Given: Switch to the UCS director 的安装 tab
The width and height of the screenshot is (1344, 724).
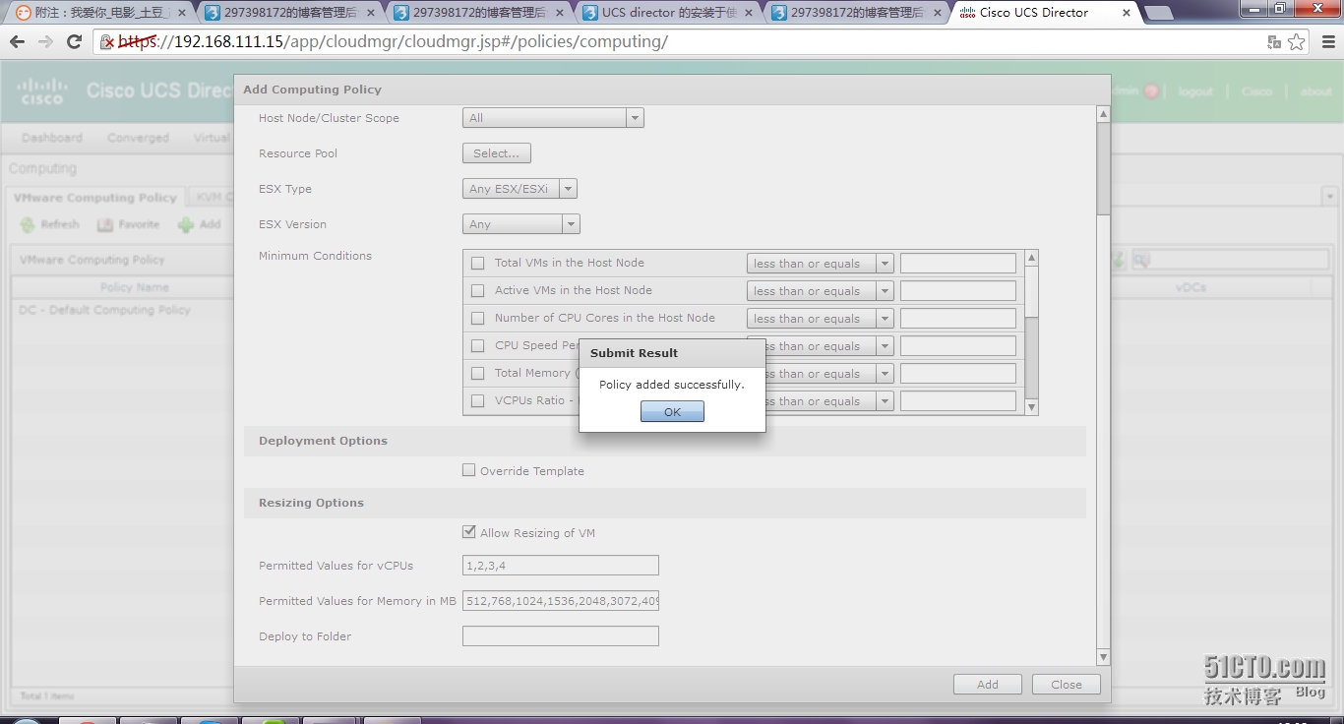Looking at the screenshot, I should point(668,13).
